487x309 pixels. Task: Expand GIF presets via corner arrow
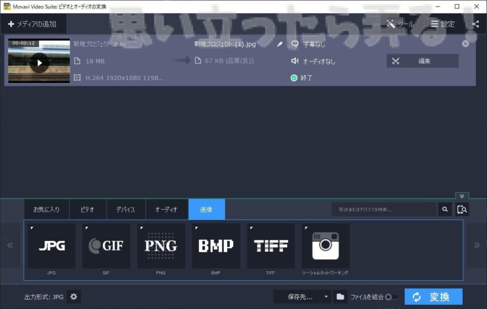(86, 228)
